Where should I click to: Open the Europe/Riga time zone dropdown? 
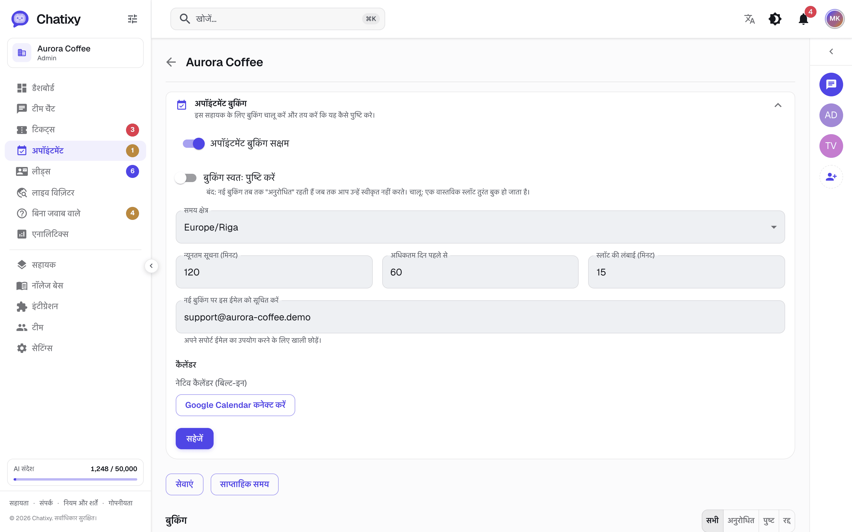(480, 227)
